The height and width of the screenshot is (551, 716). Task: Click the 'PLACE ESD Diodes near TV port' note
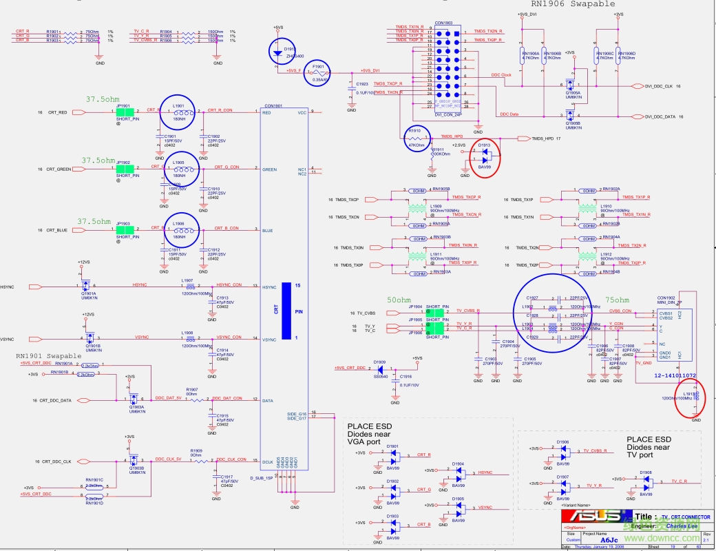tap(649, 447)
